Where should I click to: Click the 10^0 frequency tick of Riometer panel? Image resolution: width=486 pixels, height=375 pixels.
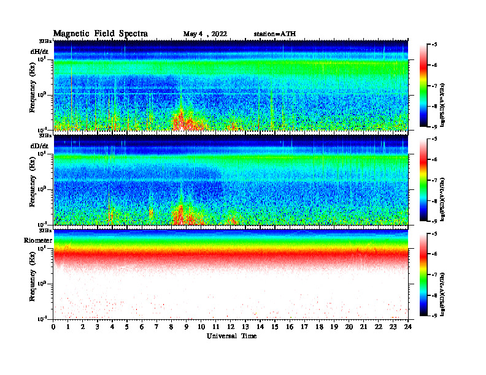point(42,284)
